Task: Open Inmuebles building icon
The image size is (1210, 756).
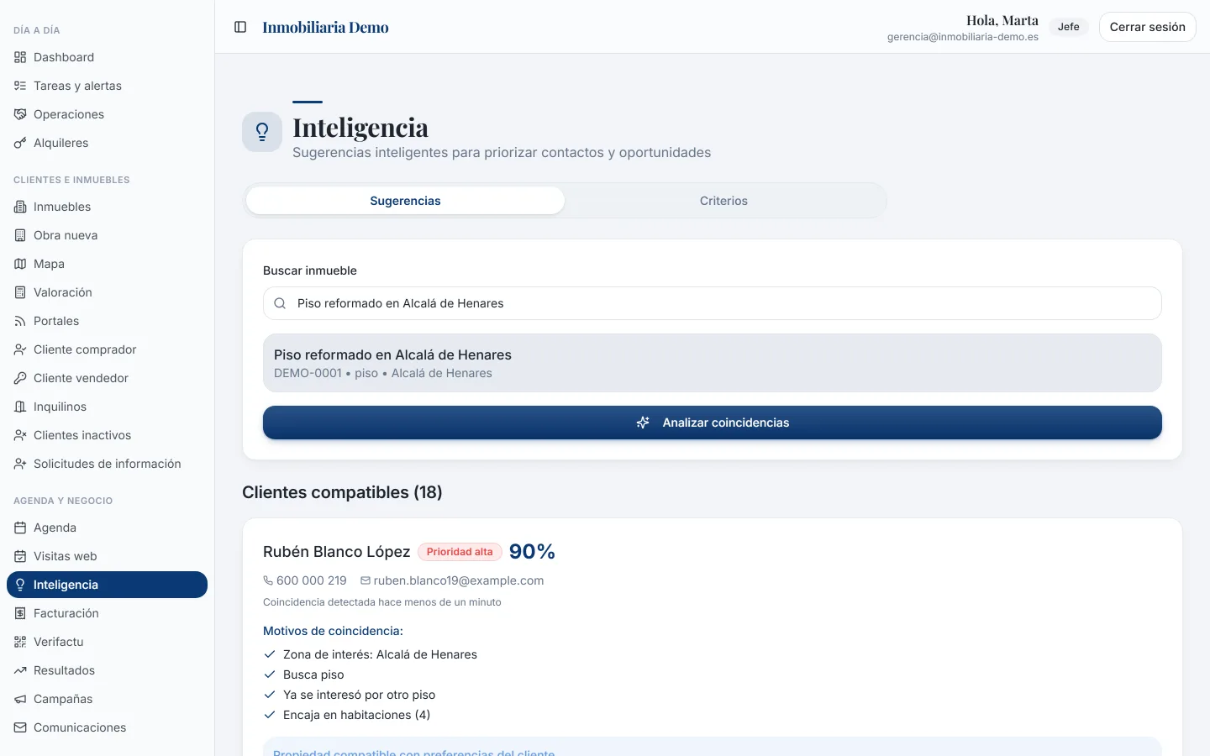Action: tap(20, 207)
